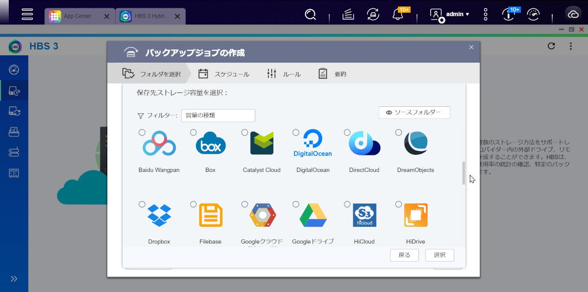Viewport: 588px width, 292px height.
Task: Open the QTS more options dots
Action: [x=486, y=14]
